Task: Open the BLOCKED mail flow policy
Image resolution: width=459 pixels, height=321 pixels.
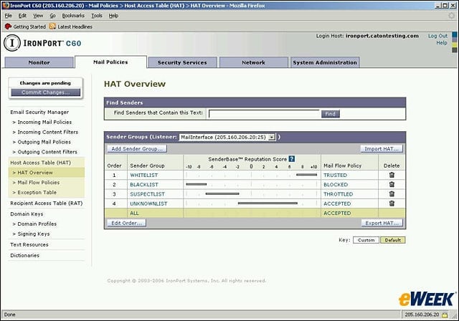Action: pyautogui.click(x=336, y=184)
